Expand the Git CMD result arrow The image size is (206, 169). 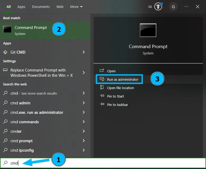[x=84, y=52]
